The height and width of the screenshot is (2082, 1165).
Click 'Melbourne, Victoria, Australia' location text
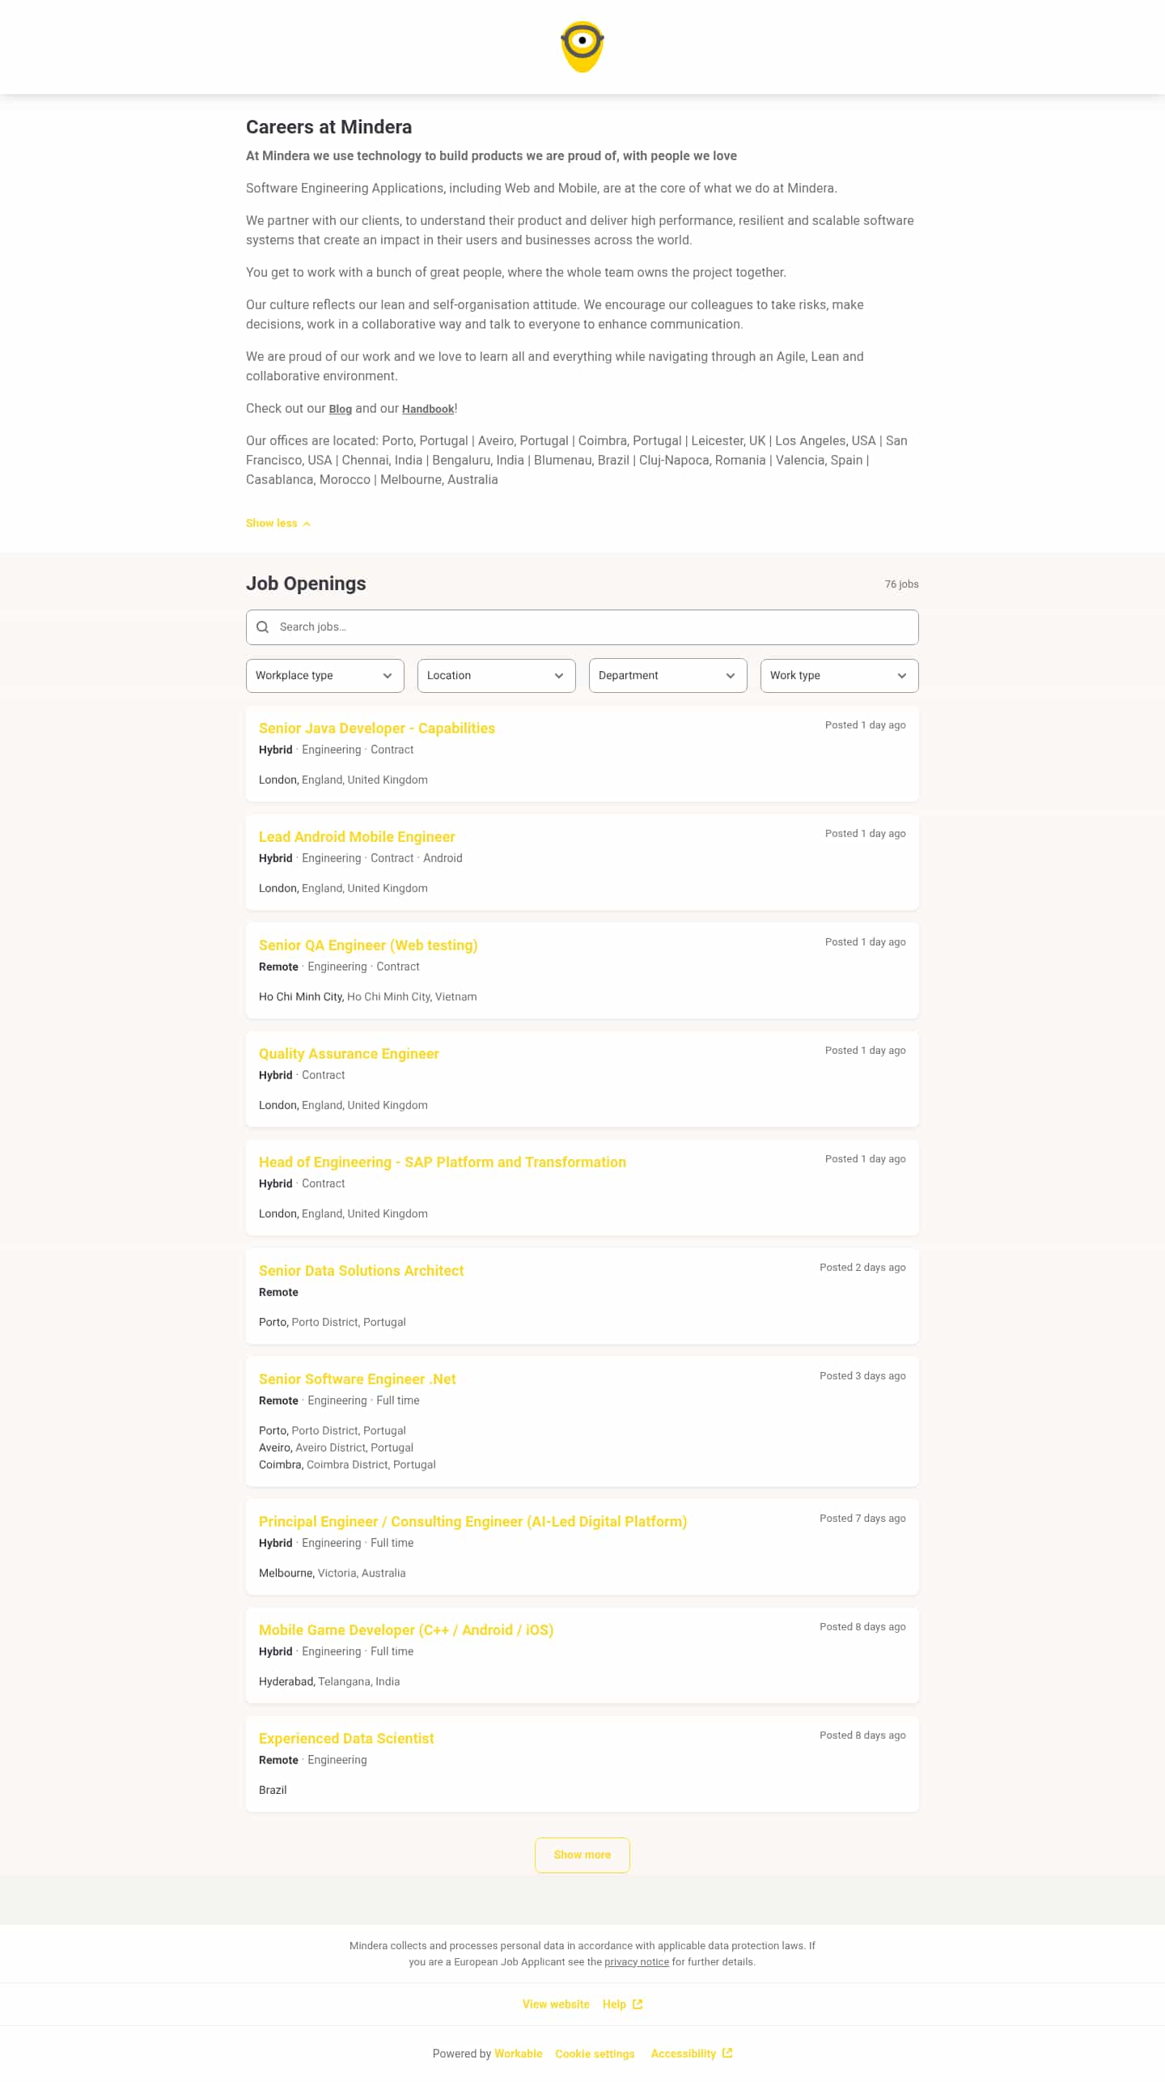coord(333,1574)
